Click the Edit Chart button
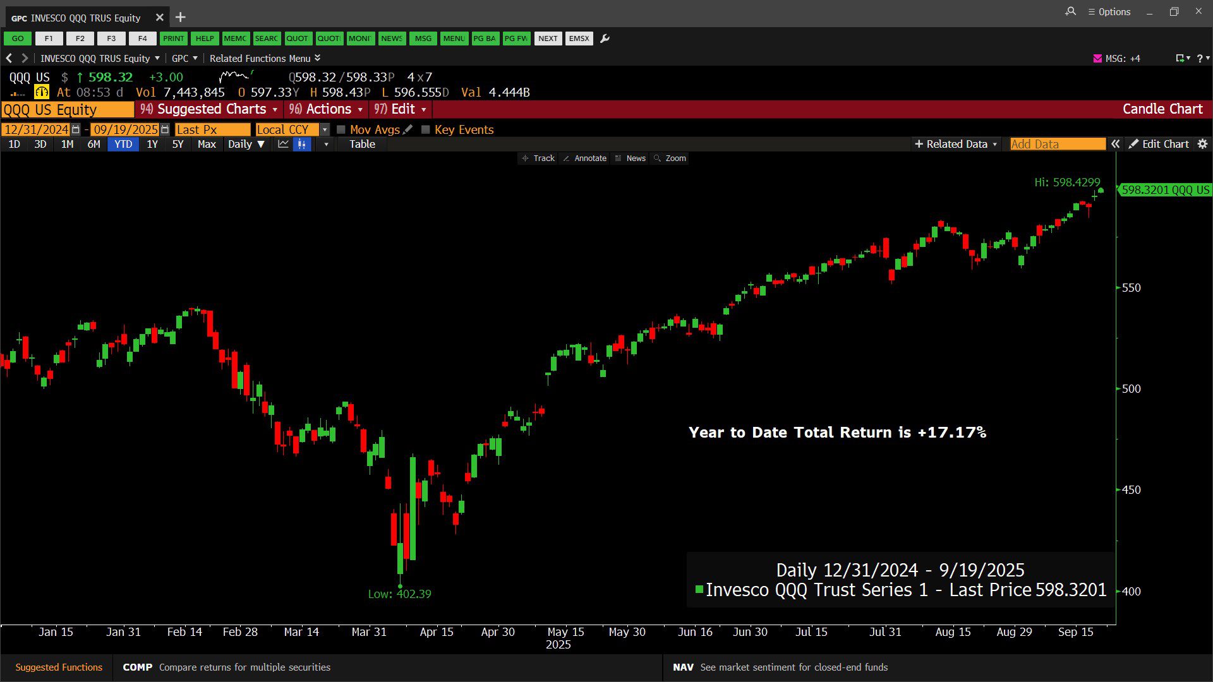Image resolution: width=1213 pixels, height=682 pixels. [1159, 144]
